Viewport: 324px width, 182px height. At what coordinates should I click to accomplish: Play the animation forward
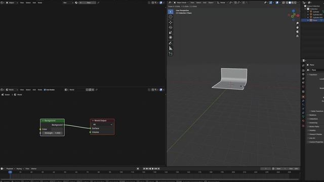153,168
